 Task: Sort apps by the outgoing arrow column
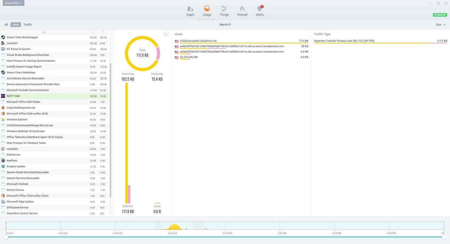pos(103,32)
